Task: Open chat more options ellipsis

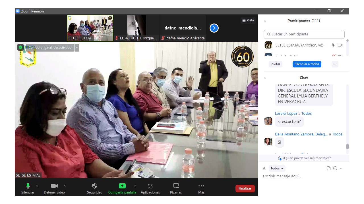Action: 342,168
